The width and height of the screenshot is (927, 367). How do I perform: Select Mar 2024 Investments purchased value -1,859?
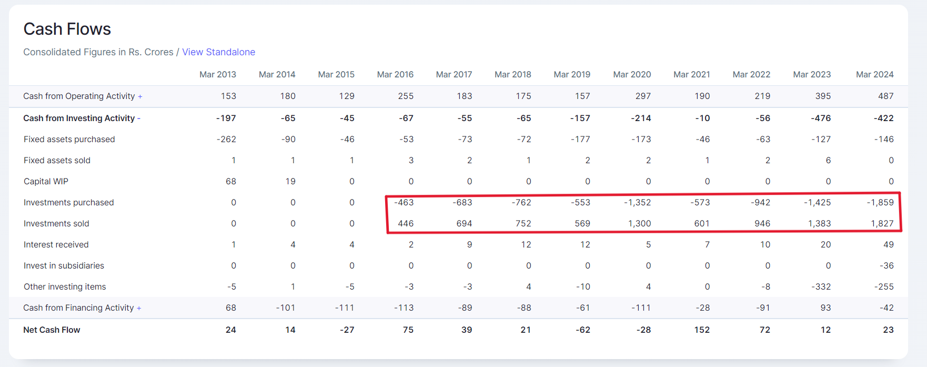tap(880, 203)
